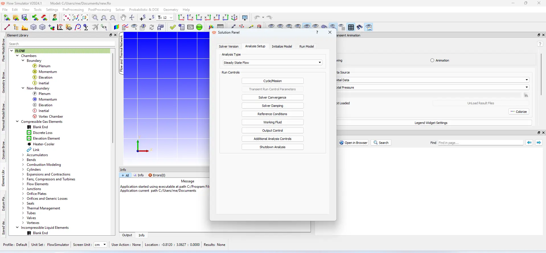
Task: Click the Legend Widget Settings button
Action: 431,123
